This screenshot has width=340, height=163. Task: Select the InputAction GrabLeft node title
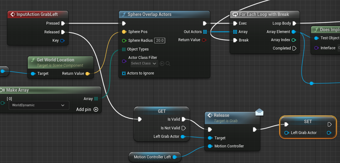pyautogui.click(x=37, y=15)
